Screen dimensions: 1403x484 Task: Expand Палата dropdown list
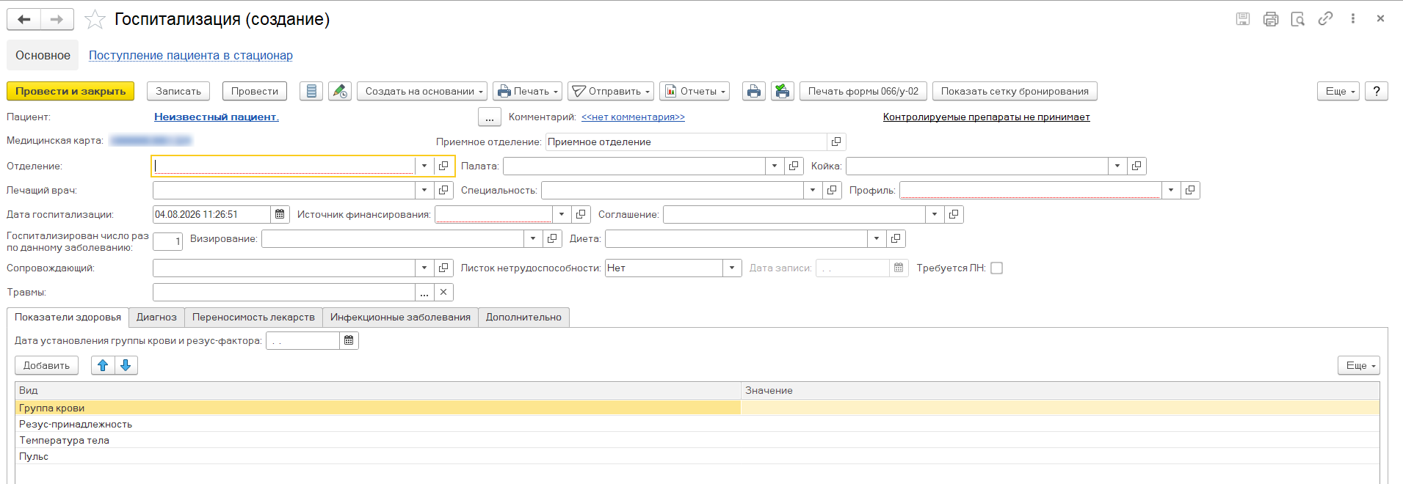tap(775, 166)
